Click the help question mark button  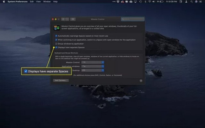tap(141, 81)
